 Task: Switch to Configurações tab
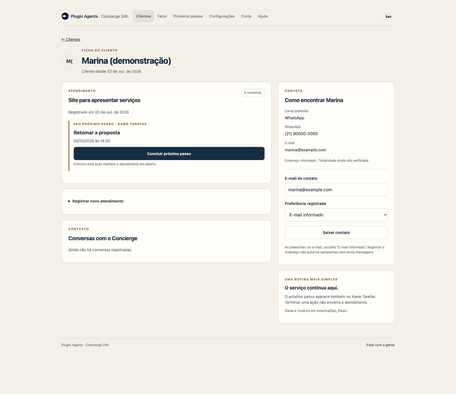click(222, 16)
